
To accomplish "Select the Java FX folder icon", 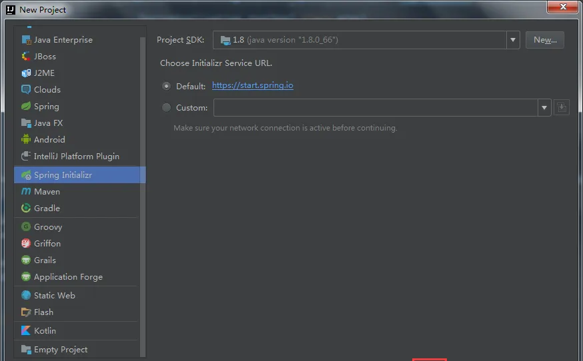I will click(26, 123).
